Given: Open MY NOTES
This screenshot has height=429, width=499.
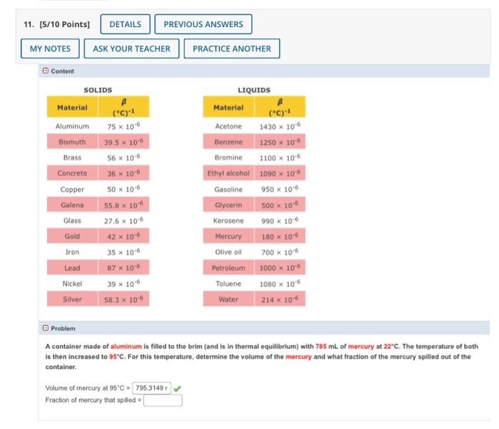Looking at the screenshot, I should point(51,48).
